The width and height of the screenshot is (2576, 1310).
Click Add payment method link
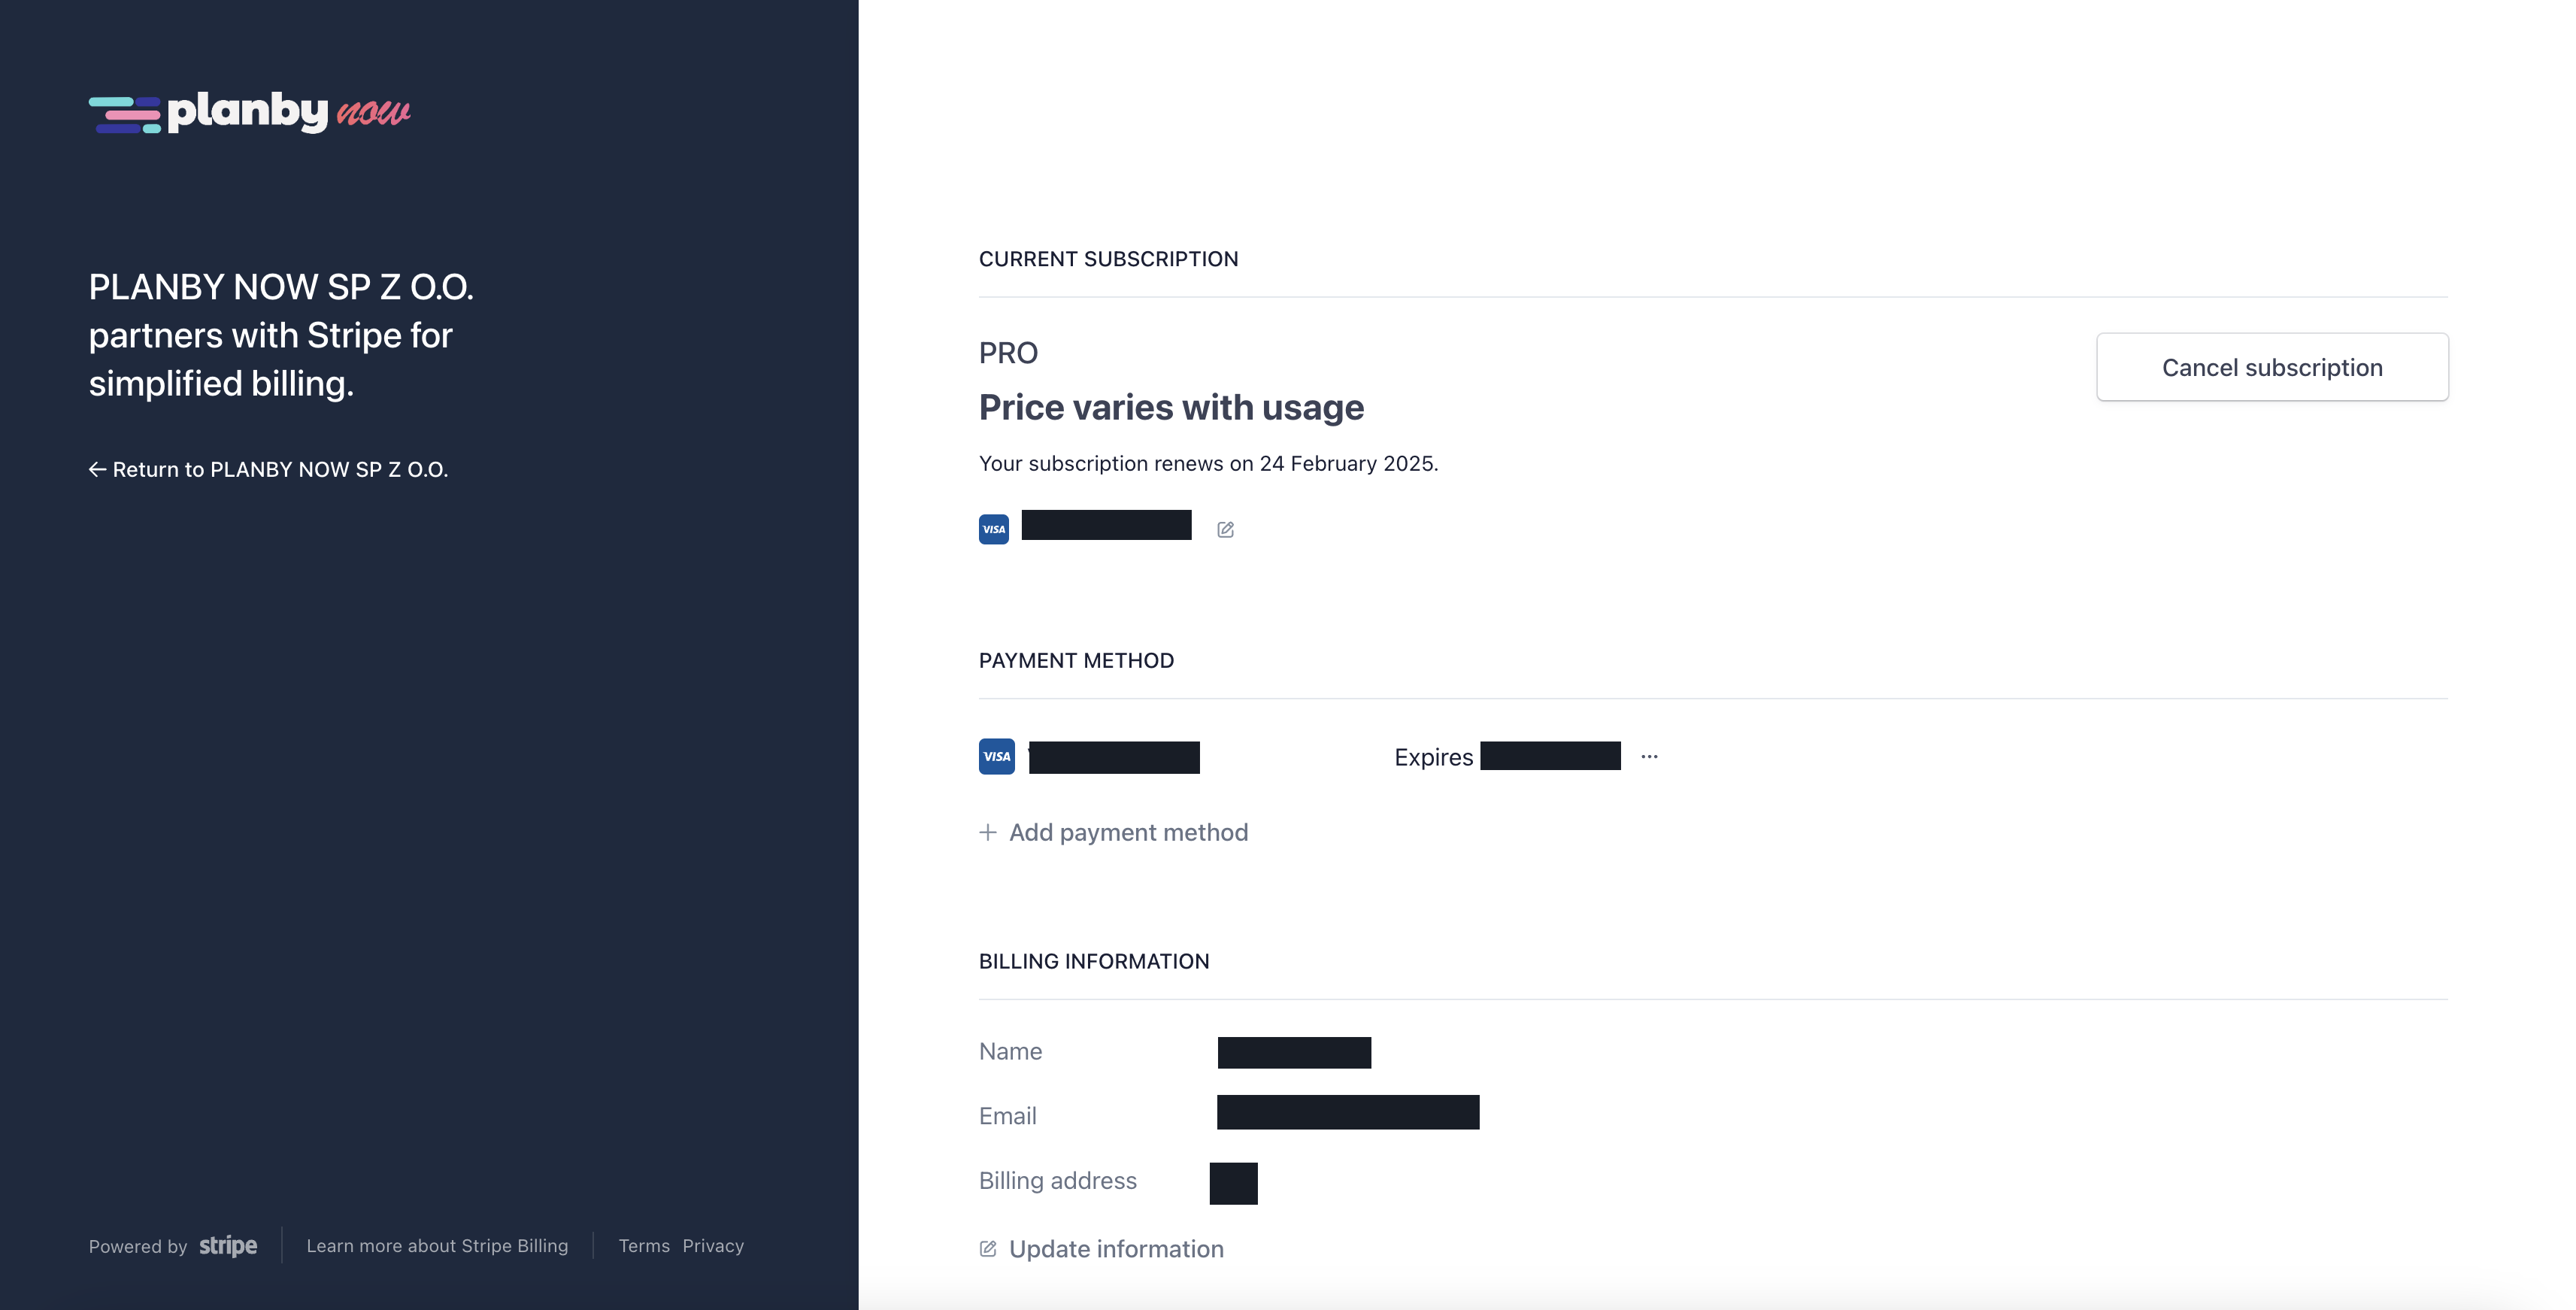coord(1128,832)
